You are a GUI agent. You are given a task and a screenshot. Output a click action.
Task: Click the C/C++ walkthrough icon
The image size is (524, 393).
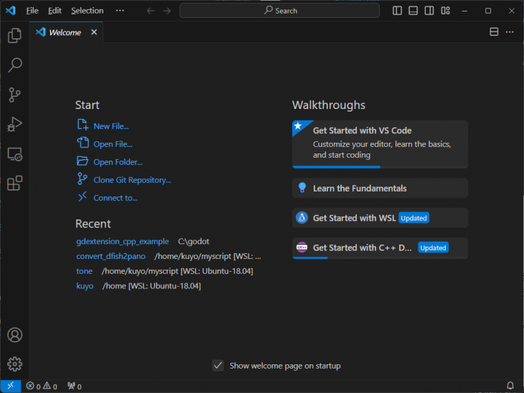click(301, 247)
